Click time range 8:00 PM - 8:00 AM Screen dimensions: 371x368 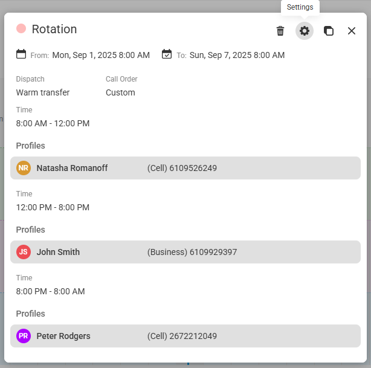click(50, 292)
